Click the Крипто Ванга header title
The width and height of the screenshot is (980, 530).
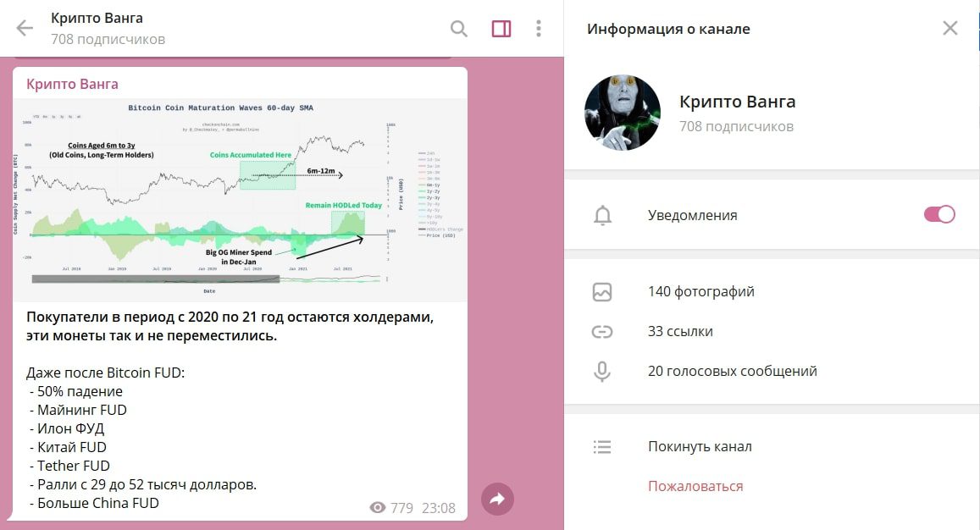[x=97, y=18]
